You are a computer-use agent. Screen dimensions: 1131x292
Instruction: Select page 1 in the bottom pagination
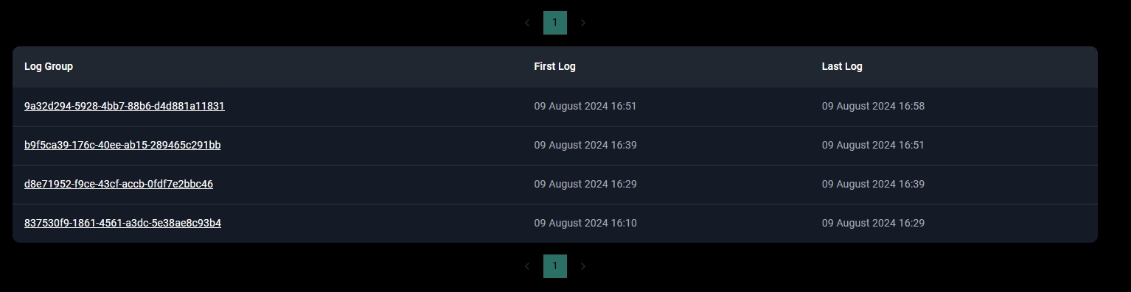(555, 266)
